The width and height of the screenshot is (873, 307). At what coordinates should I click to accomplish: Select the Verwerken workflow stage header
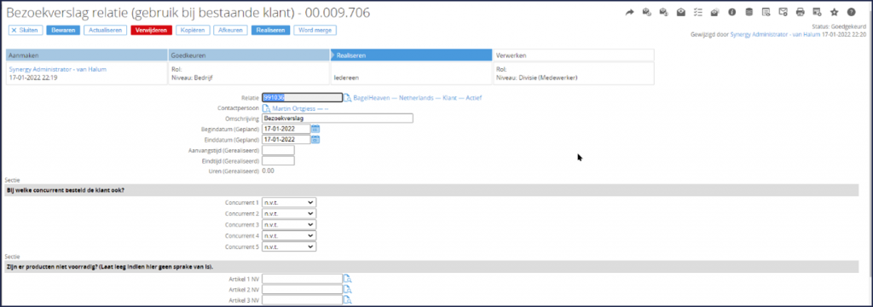[x=574, y=55]
